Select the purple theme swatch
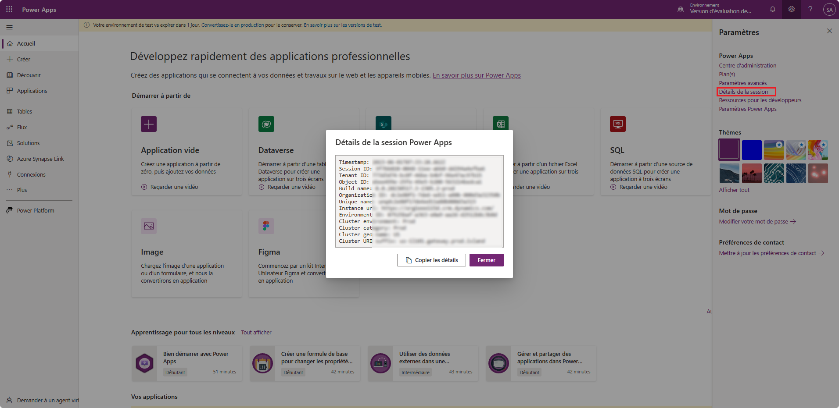Screen dimensions: 839x408 [x=729, y=150]
